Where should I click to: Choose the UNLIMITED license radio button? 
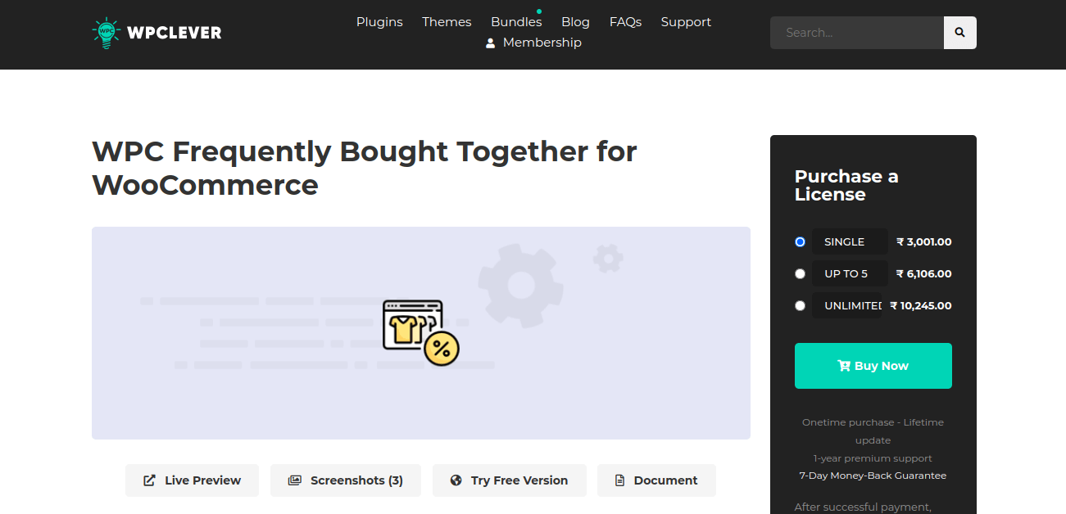(x=800, y=305)
